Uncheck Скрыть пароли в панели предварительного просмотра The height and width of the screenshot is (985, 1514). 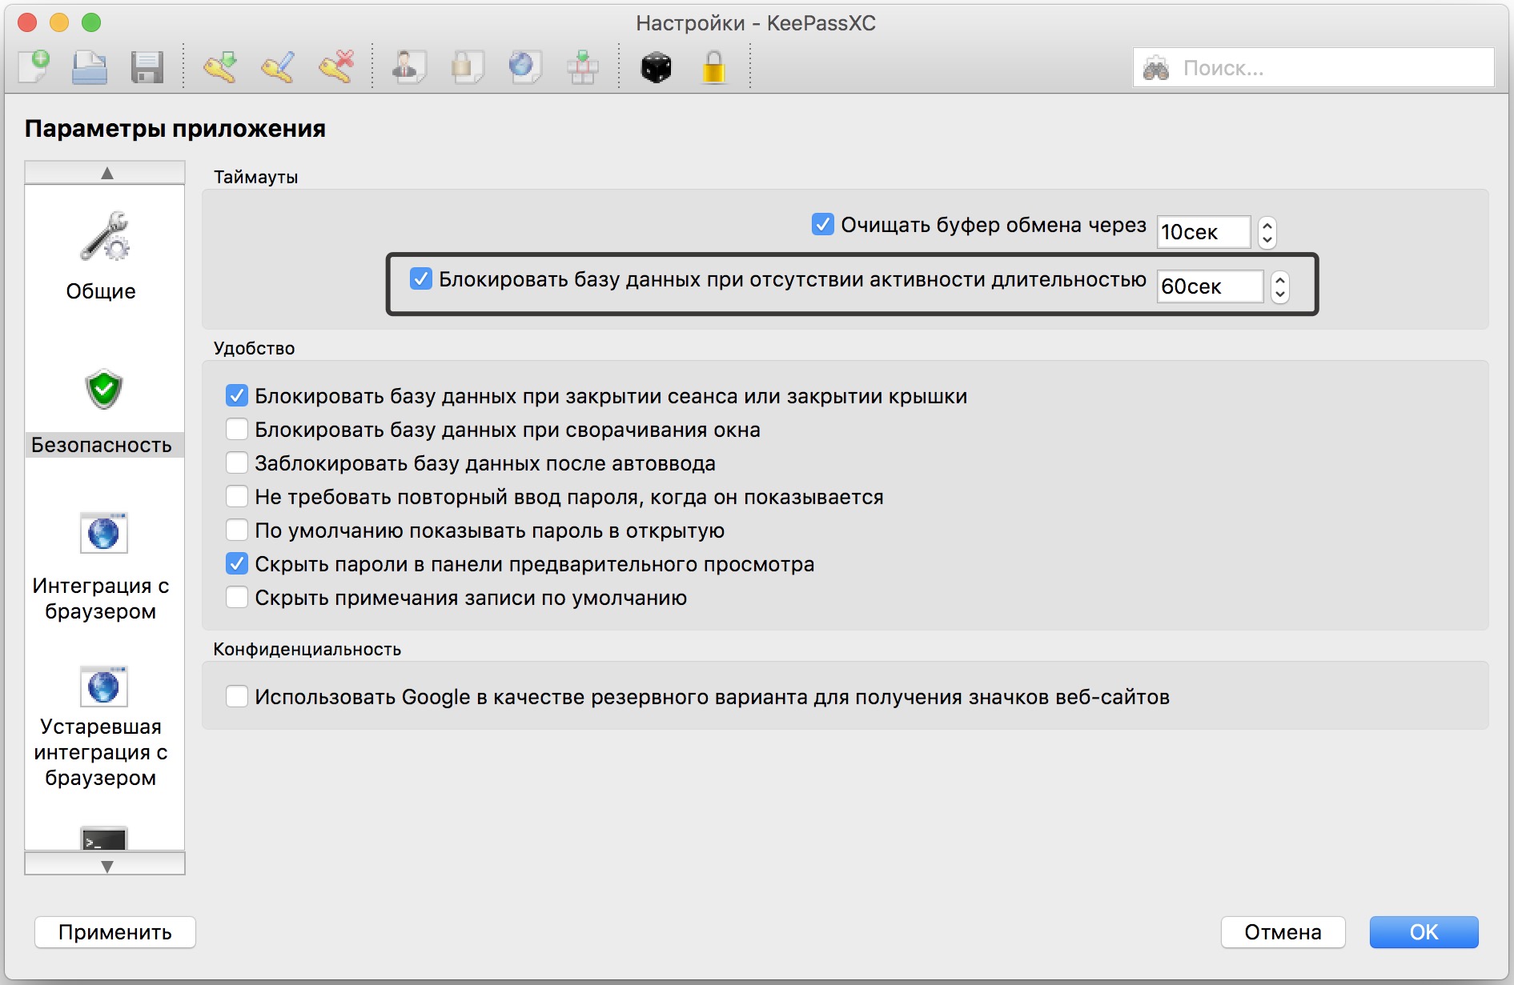(x=237, y=564)
